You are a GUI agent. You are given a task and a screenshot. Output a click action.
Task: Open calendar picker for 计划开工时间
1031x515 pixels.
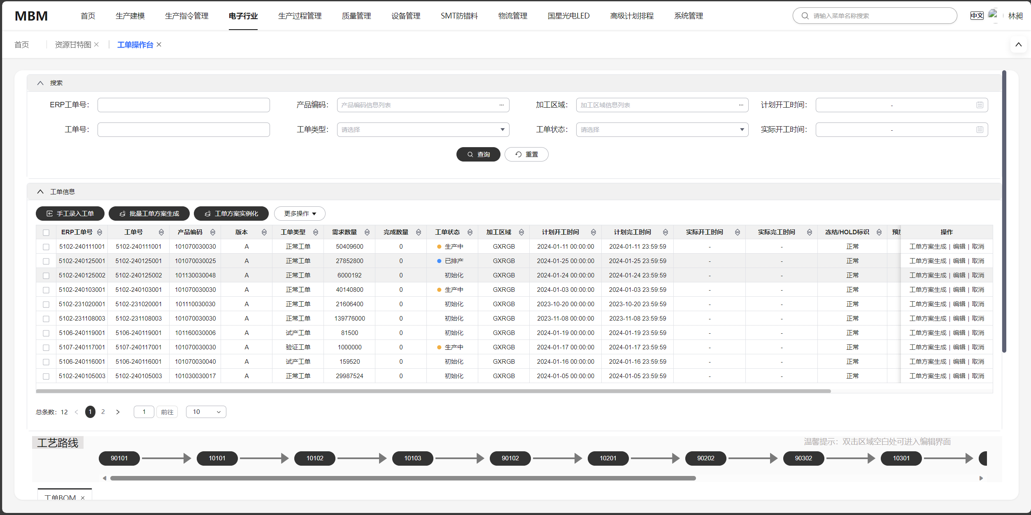click(x=980, y=105)
